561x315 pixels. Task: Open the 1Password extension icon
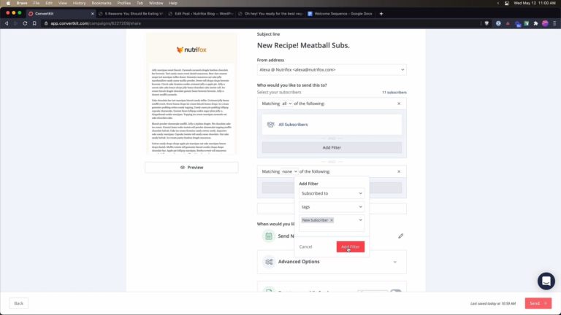pos(498,23)
